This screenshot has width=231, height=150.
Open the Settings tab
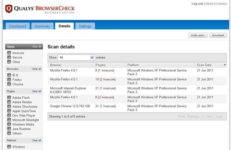point(85,26)
